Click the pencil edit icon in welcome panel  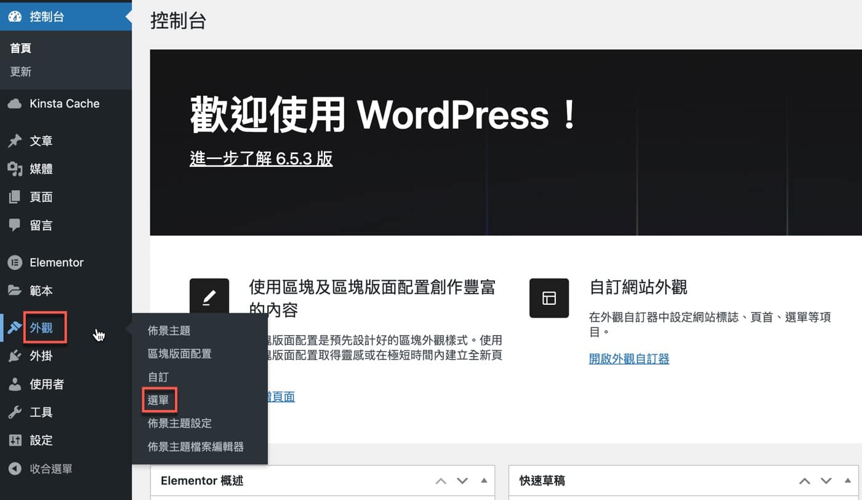209,298
